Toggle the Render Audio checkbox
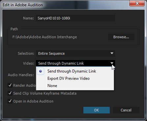The width and height of the screenshot is (147, 121). (x=10, y=85)
